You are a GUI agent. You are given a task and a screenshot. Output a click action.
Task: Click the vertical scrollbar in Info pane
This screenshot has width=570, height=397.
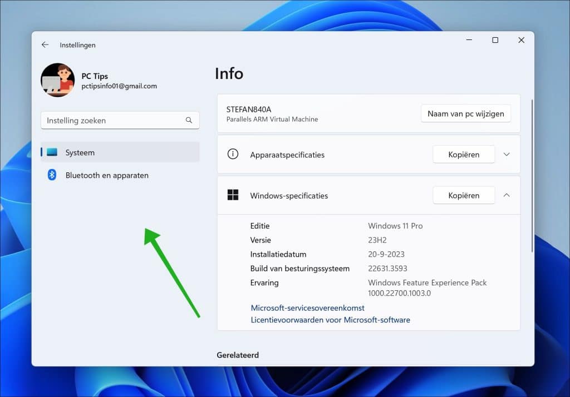click(532, 176)
